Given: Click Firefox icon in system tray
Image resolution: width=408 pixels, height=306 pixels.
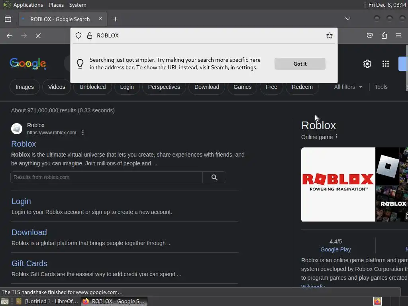Looking at the screenshot, I should 377,301.
